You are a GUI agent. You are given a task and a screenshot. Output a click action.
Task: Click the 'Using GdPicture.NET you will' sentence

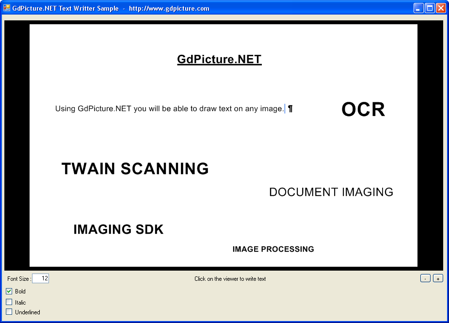[x=170, y=109]
